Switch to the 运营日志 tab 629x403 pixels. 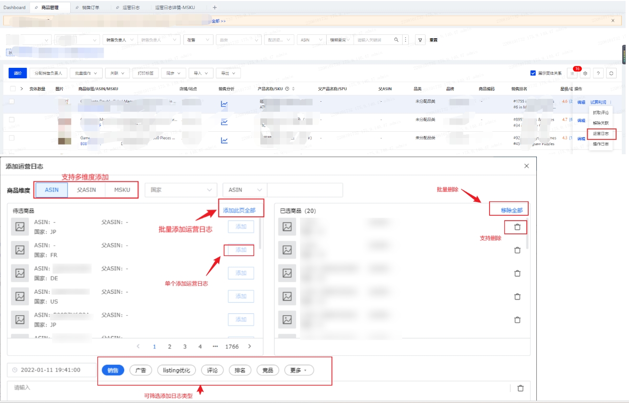coord(131,7)
